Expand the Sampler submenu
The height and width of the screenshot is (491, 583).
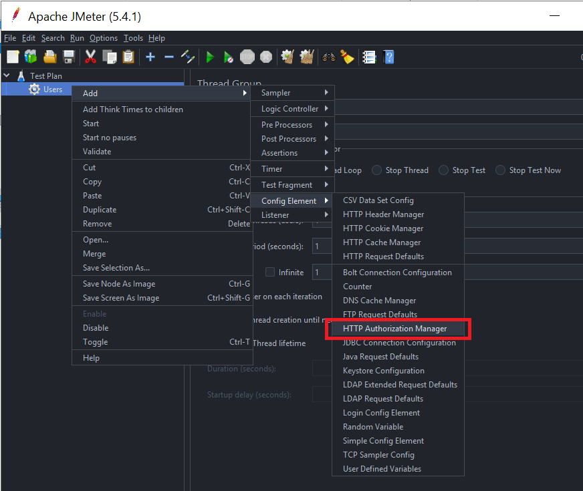(x=293, y=92)
